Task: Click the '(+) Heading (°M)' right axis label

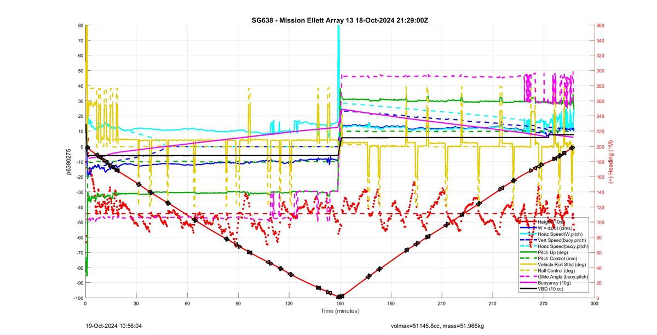Action: [x=612, y=162]
